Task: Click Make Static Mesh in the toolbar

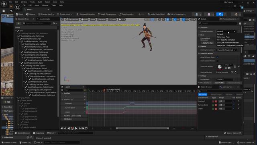Action: pos(156,14)
